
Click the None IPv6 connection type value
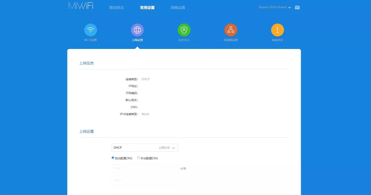pyautogui.click(x=145, y=114)
